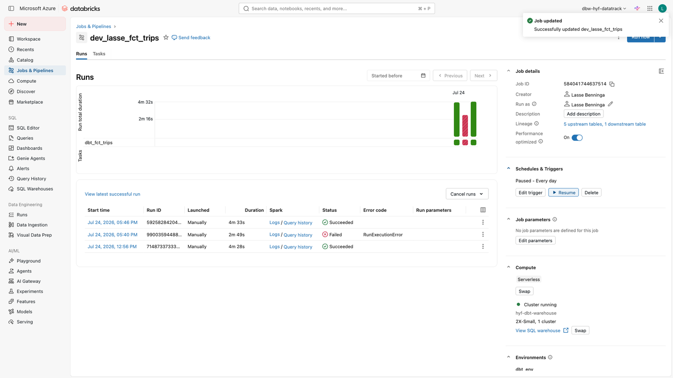Collapse the Environments section
This screenshot has height=378, width=673.
coord(508,357)
